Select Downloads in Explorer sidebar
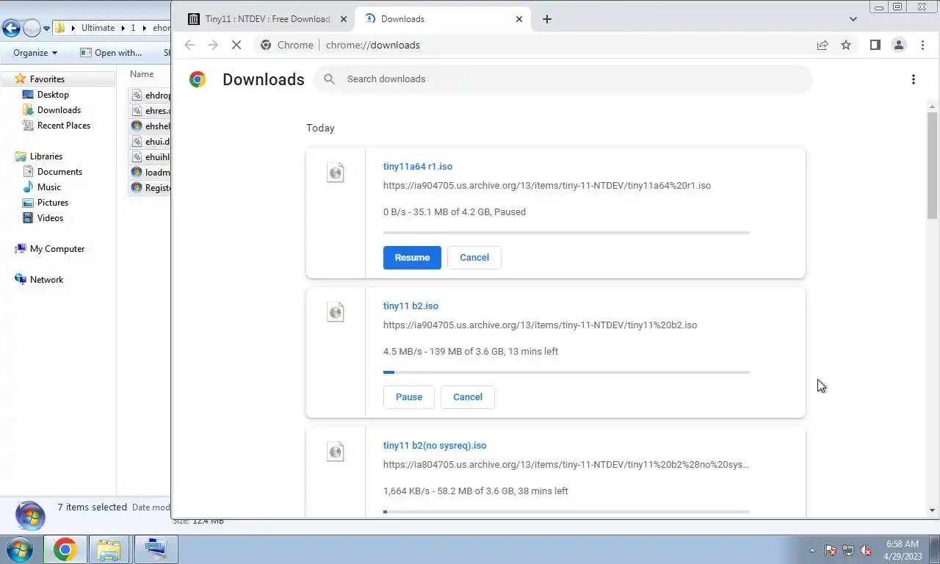Image resolution: width=940 pixels, height=564 pixels. (59, 110)
